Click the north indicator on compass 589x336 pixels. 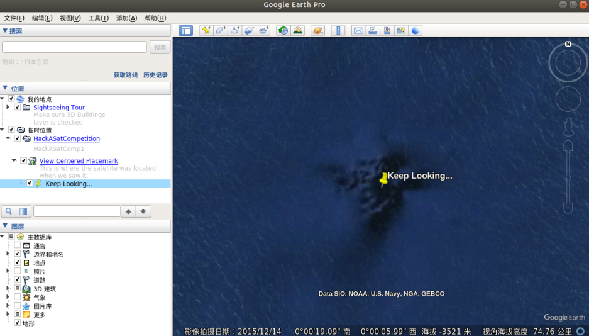(568, 44)
